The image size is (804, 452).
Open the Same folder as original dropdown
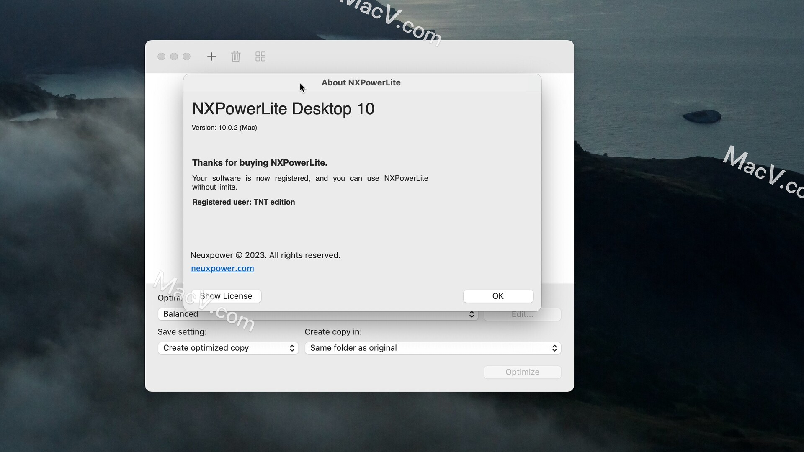(433, 348)
